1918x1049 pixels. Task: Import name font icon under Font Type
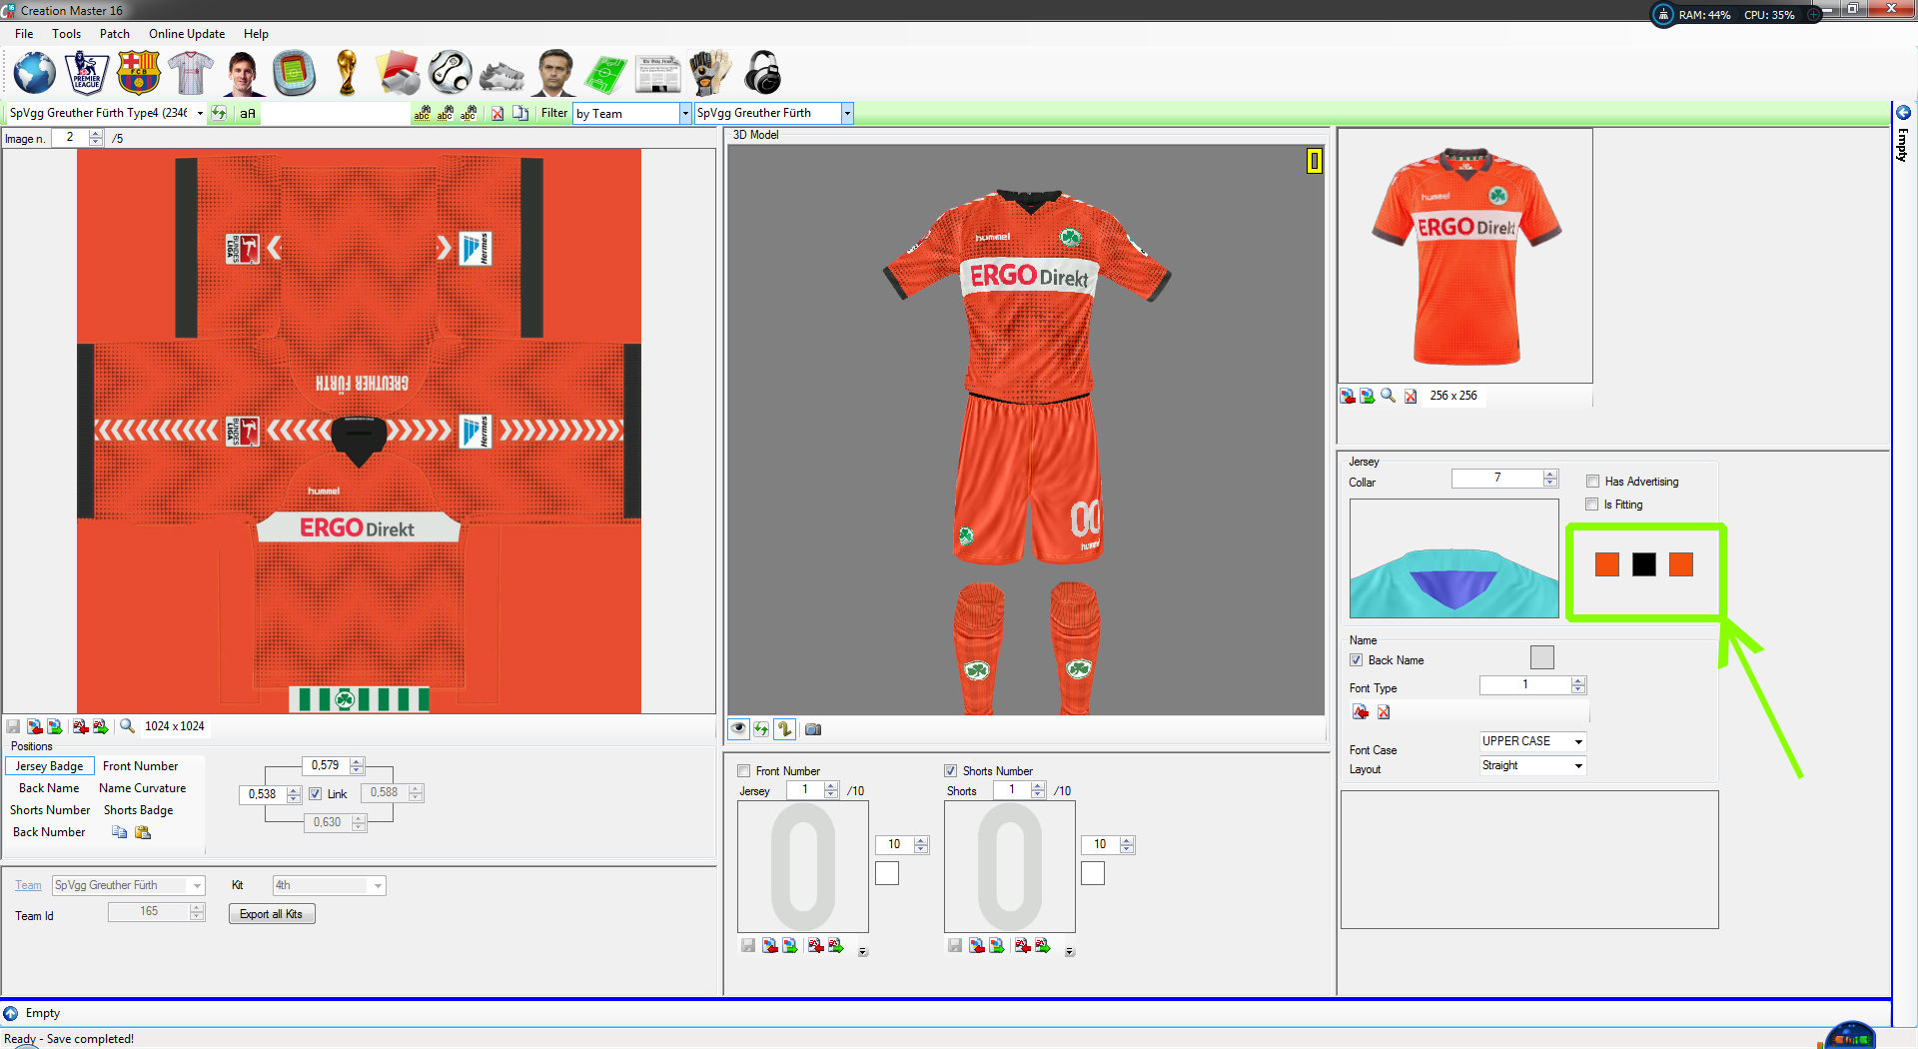pyautogui.click(x=1361, y=712)
